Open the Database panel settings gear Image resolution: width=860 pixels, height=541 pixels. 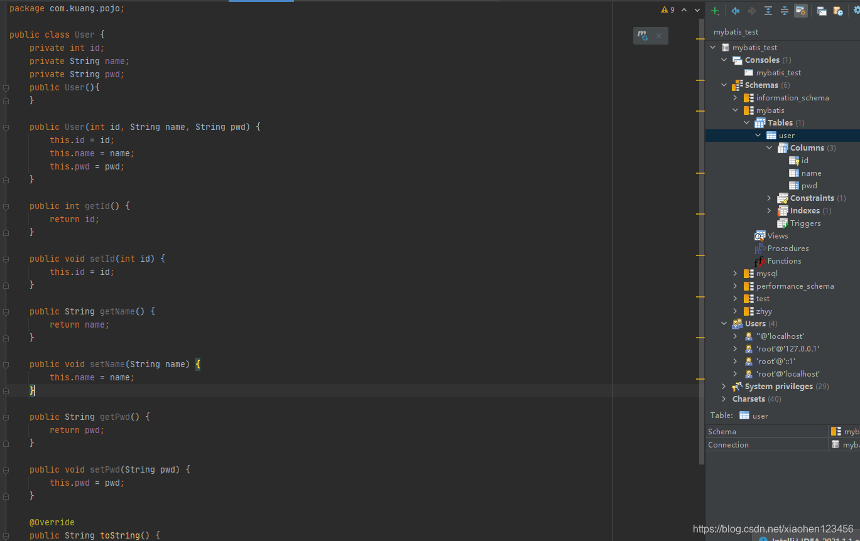pos(857,11)
